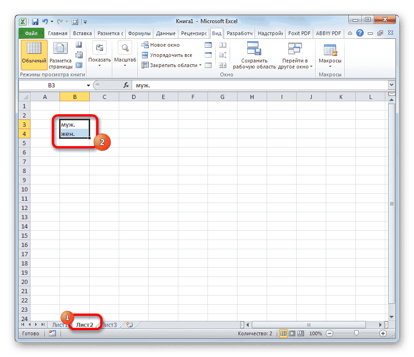Toggle Обычный view button in status bar
Image resolution: width=414 pixels, height=357 pixels.
[284, 333]
